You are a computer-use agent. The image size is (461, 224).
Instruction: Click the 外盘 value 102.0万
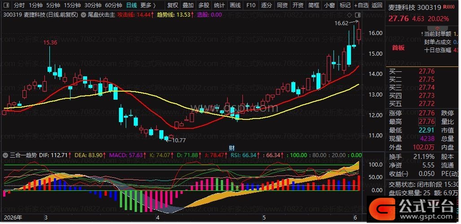(x=424, y=147)
